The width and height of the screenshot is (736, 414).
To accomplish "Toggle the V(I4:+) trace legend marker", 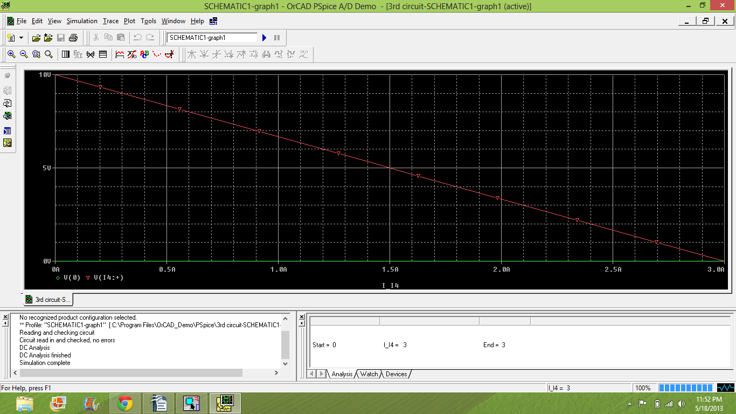I will tap(89, 277).
